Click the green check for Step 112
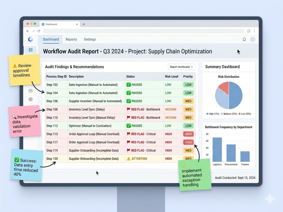This screenshot has width=283, height=212. [128, 126]
